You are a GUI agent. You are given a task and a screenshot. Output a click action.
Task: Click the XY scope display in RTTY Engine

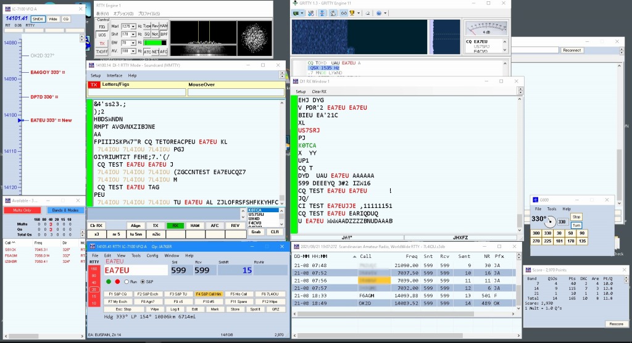click(254, 38)
